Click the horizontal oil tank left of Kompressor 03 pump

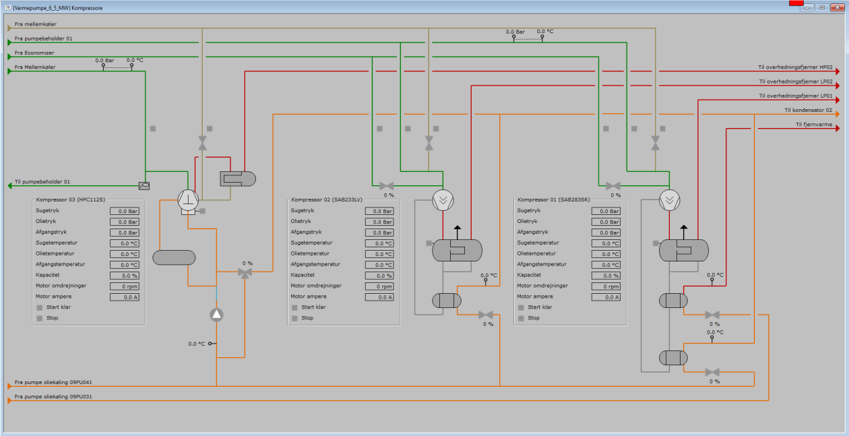click(174, 257)
